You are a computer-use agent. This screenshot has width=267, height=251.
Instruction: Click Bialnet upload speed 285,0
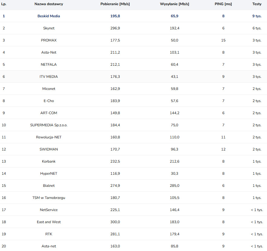click(x=175, y=185)
